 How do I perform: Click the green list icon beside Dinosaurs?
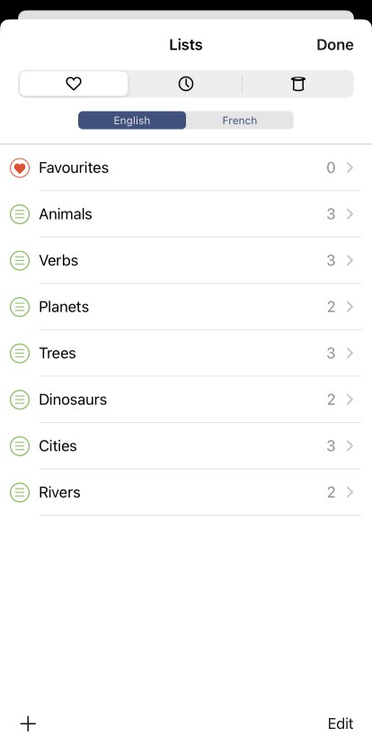pyautogui.click(x=20, y=400)
